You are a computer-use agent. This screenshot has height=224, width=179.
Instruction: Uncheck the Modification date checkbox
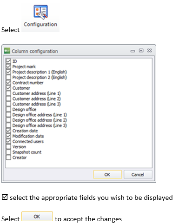(8, 136)
